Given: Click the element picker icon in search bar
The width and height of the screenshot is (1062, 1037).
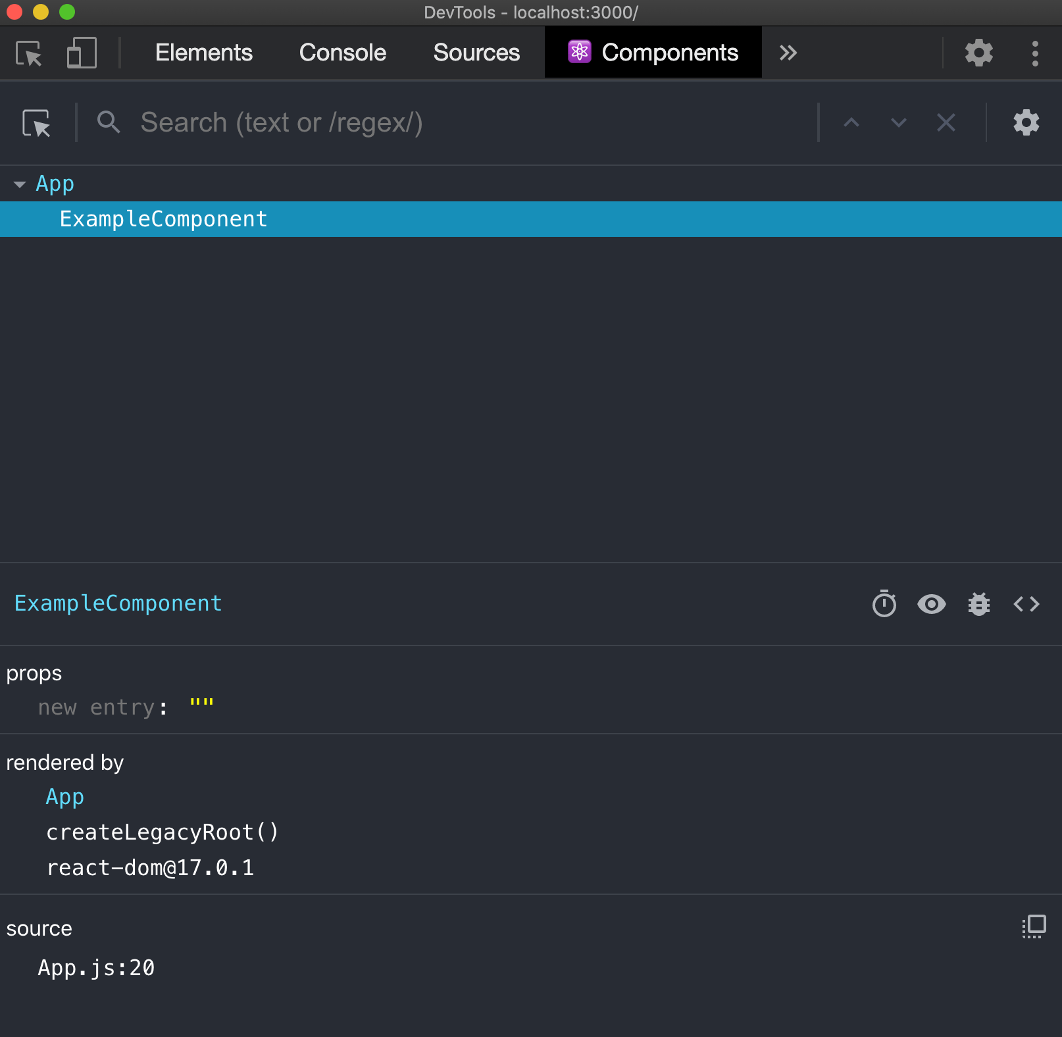Looking at the screenshot, I should point(38,122).
